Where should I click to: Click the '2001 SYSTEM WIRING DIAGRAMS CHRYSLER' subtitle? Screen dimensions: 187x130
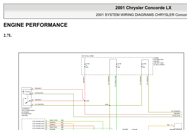pyautogui.click(x=135, y=15)
